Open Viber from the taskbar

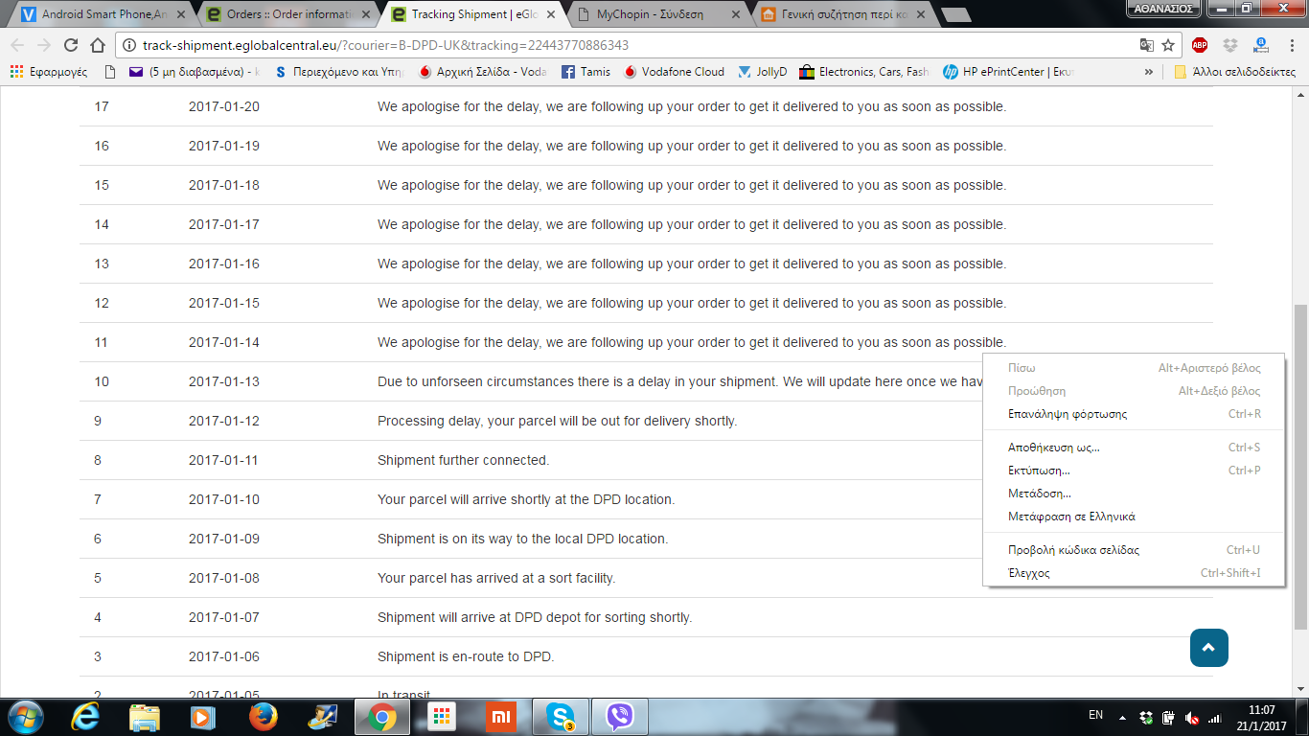[620, 716]
